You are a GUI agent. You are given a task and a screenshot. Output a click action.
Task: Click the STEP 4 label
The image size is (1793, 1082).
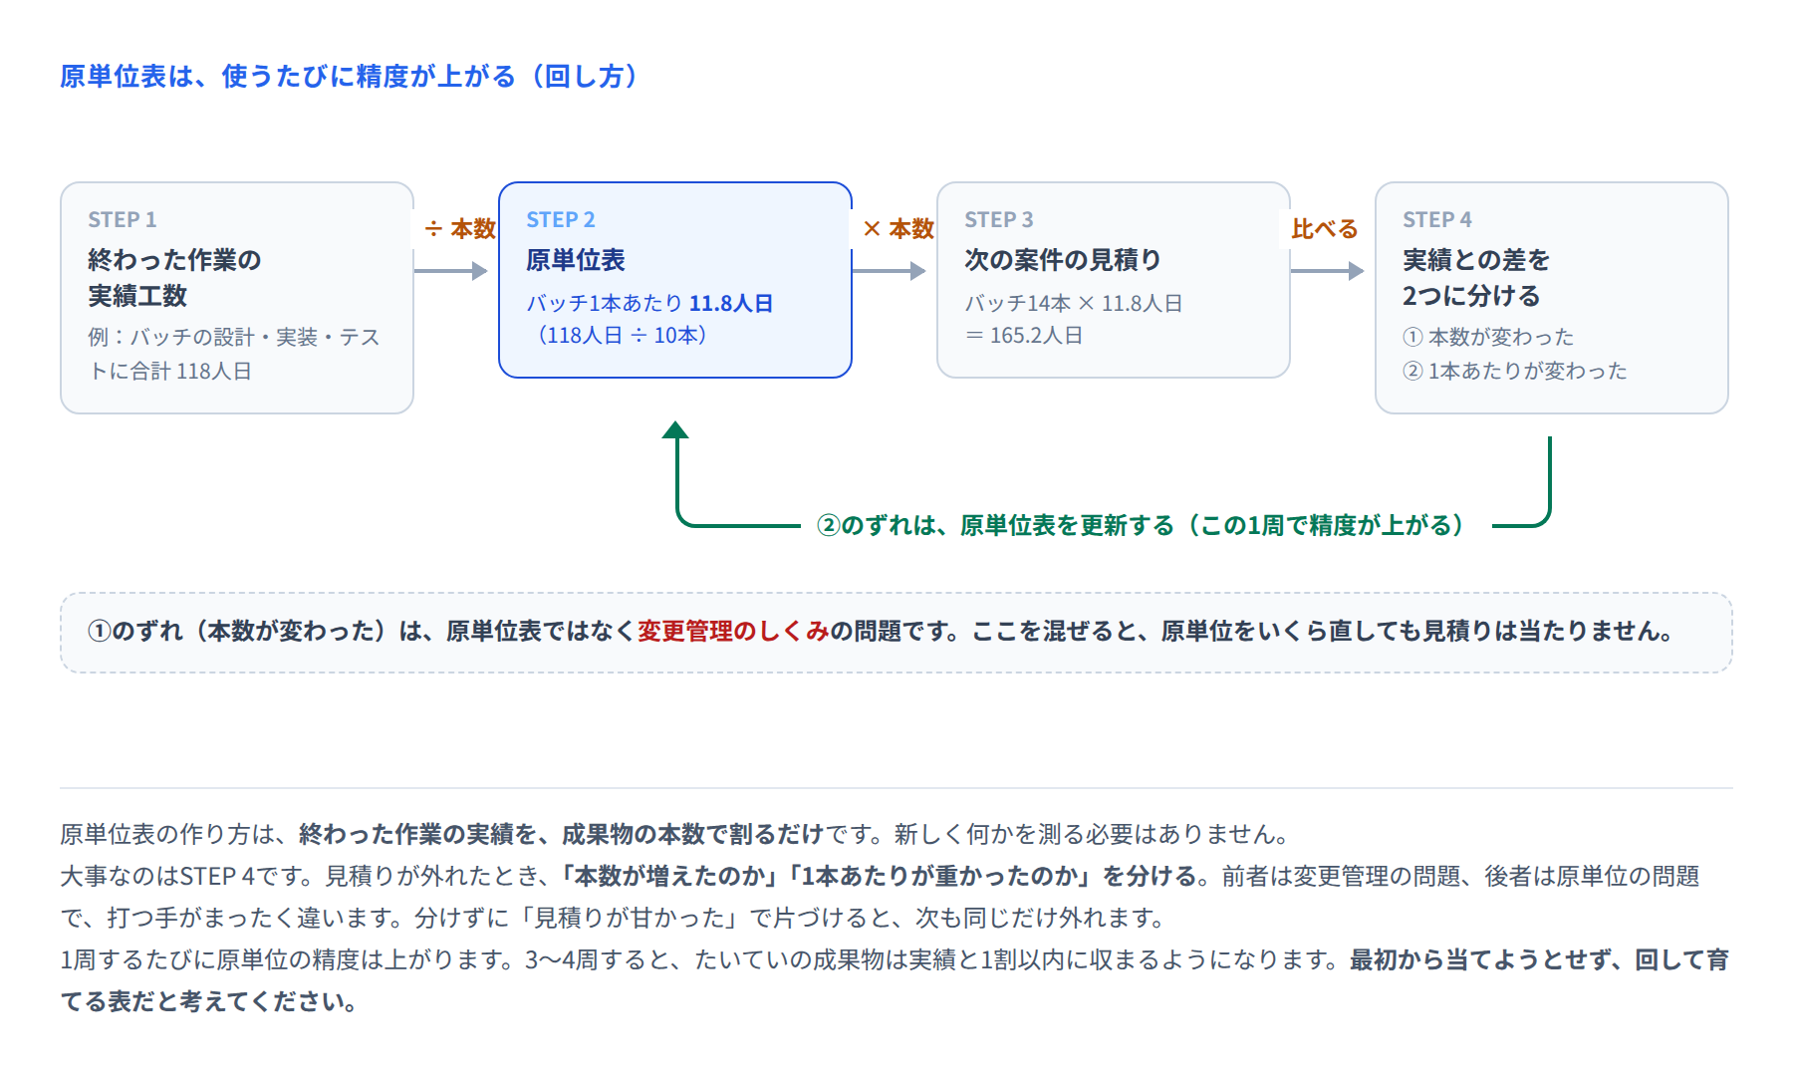[x=1436, y=220]
